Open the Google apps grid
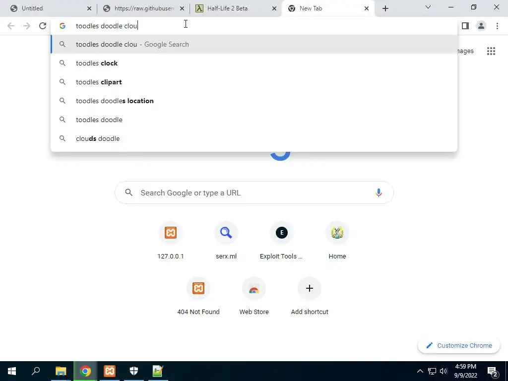Image resolution: width=508 pixels, height=381 pixels. point(491,51)
